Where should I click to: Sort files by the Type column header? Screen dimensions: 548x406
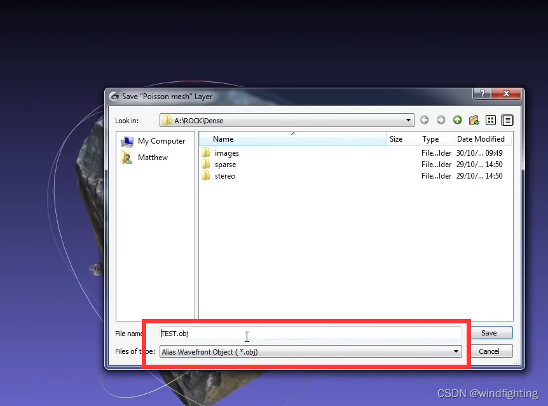pos(436,139)
